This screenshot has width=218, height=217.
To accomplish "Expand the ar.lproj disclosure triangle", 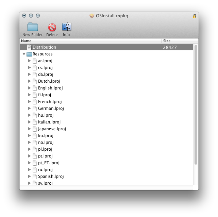I will pos(29,61).
